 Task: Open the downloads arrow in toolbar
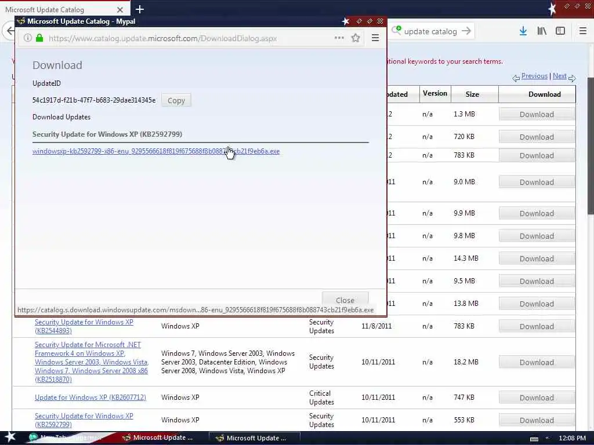[x=523, y=31]
